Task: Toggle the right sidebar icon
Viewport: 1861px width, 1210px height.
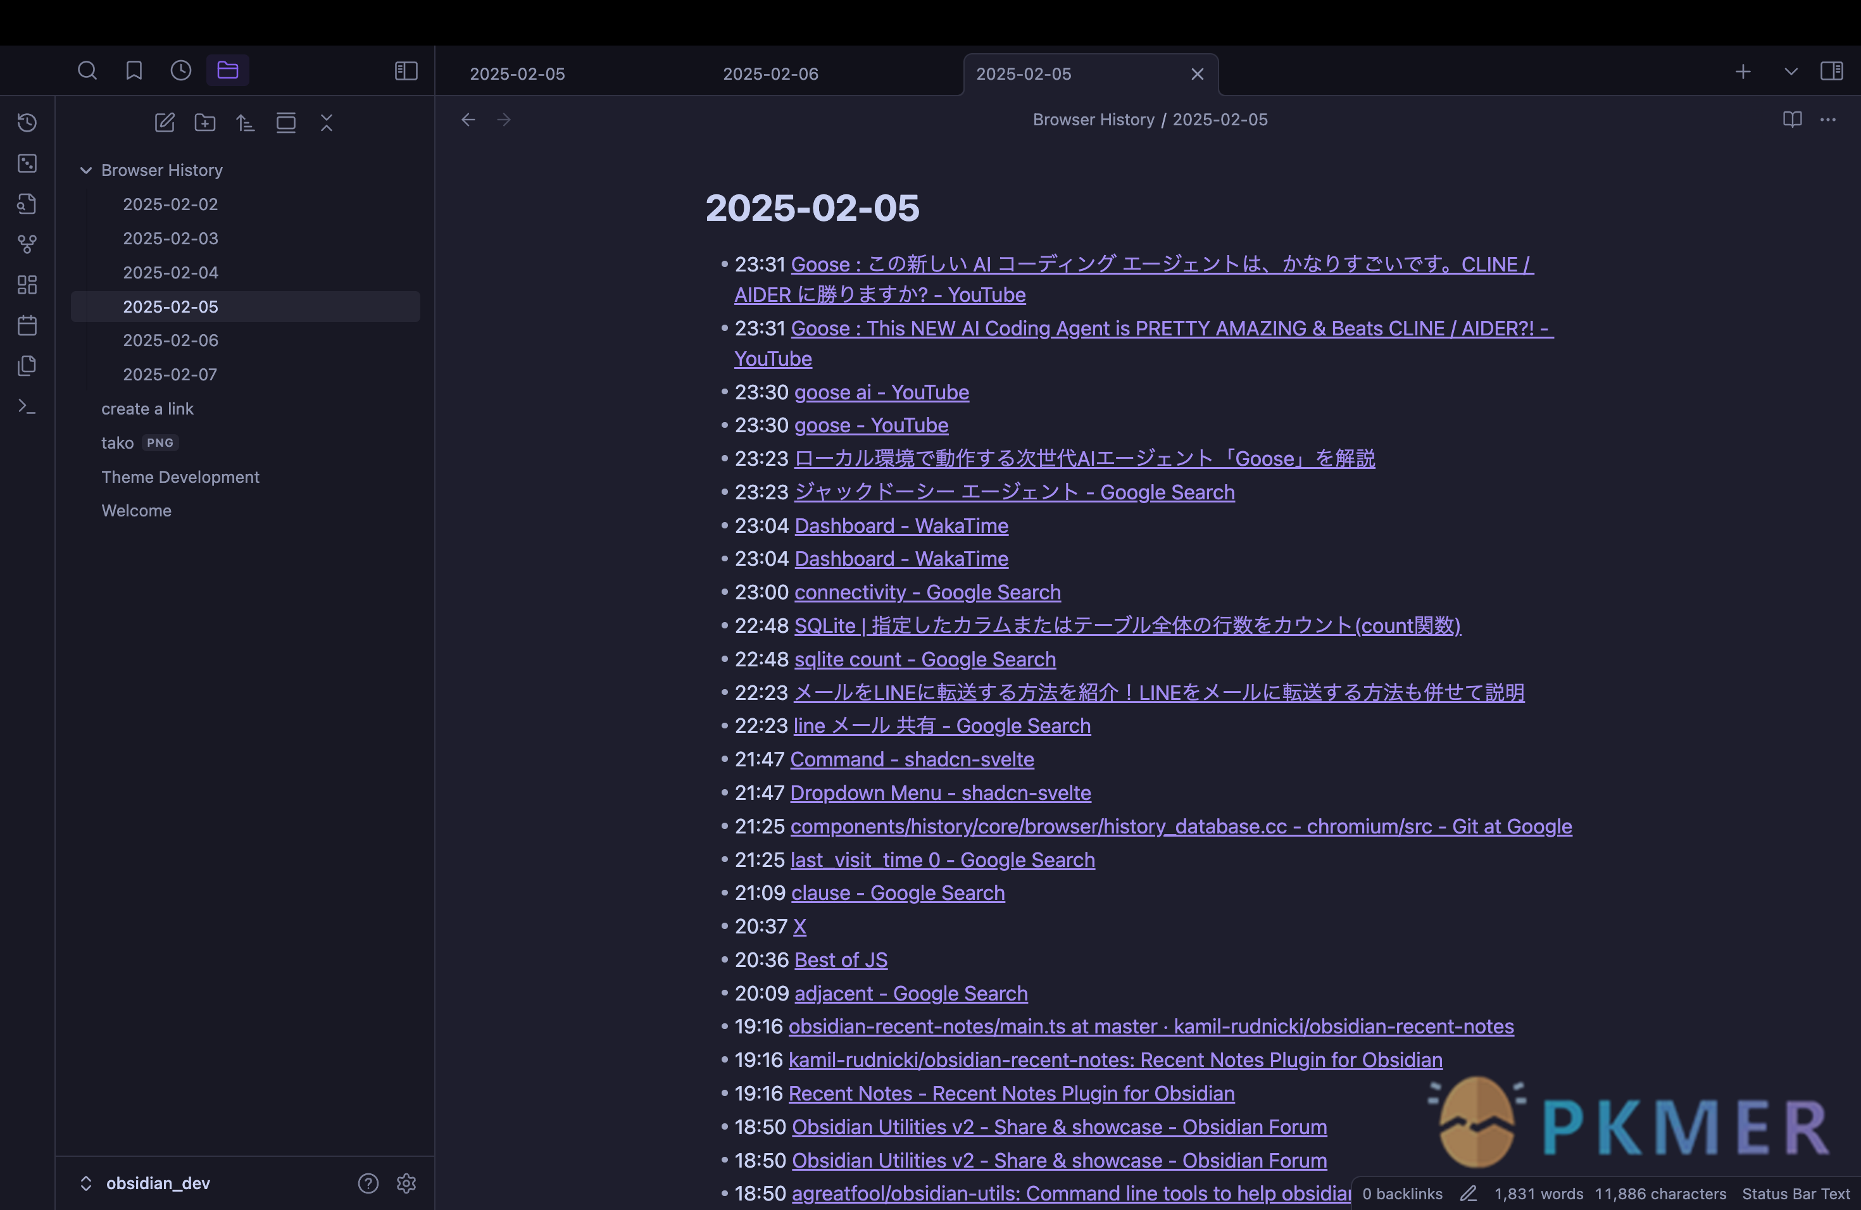Action: 1831,71
